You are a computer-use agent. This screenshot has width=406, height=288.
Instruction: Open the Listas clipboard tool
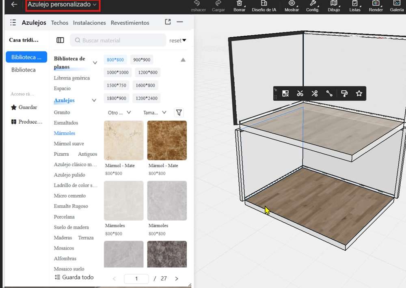[355, 6]
